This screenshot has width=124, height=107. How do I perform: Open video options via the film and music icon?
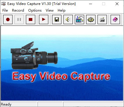click(79, 19)
